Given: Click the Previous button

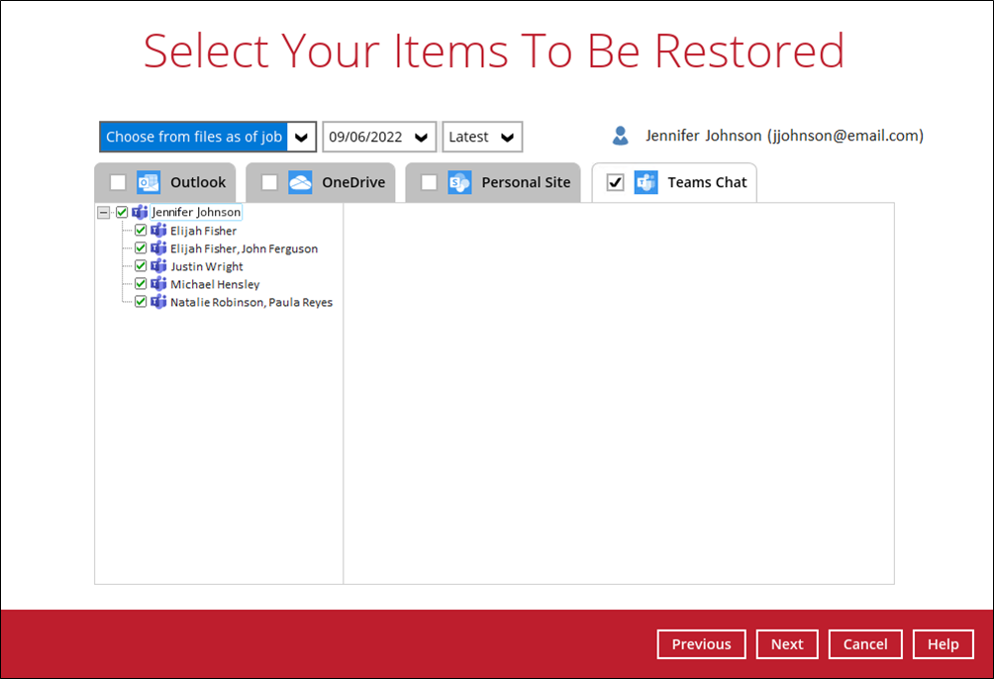Looking at the screenshot, I should (x=701, y=644).
